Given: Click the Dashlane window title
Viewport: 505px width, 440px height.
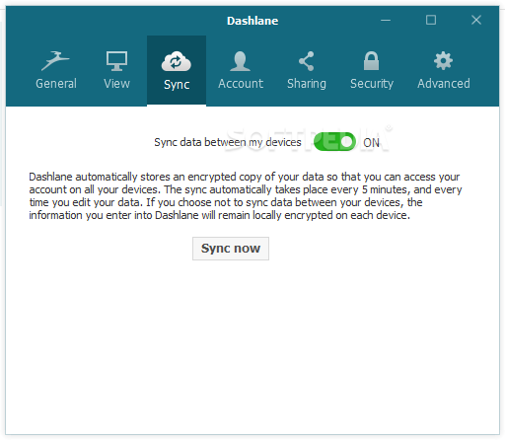Looking at the screenshot, I should 252,21.
